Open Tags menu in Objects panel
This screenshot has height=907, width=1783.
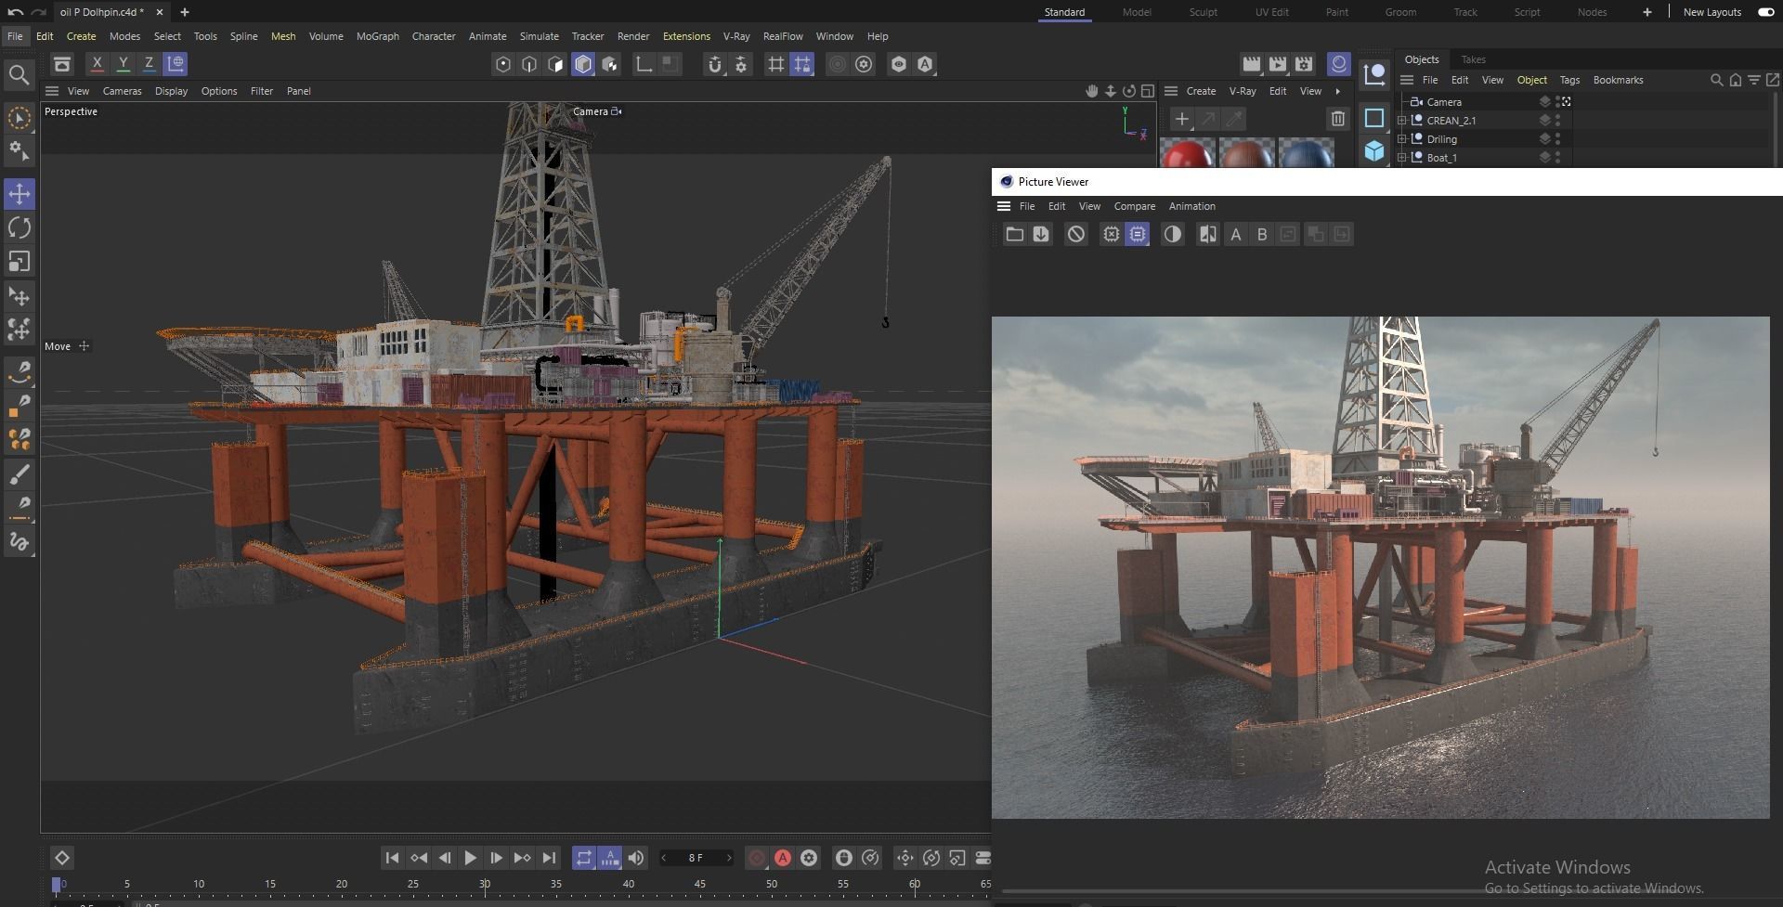[x=1569, y=80]
